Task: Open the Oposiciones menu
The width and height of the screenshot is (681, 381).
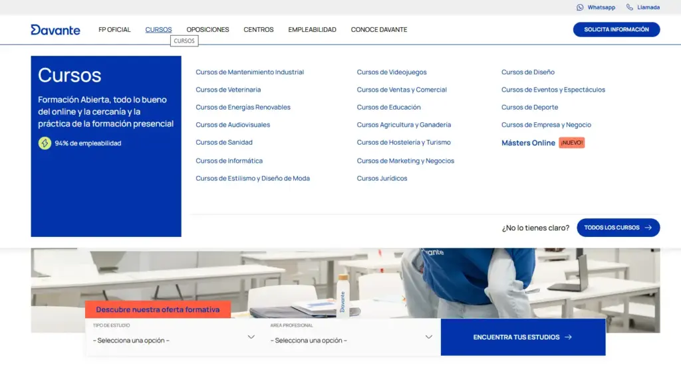Action: pyautogui.click(x=207, y=29)
